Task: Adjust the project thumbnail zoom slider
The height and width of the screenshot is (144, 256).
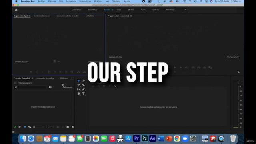Action: (39, 127)
